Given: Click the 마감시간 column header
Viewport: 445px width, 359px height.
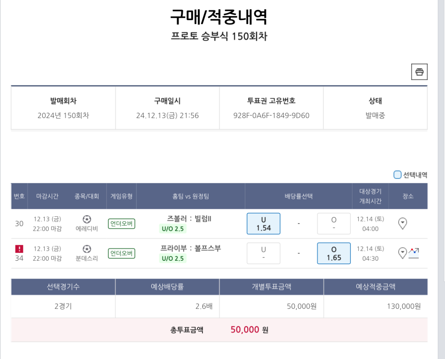Looking at the screenshot, I should point(47,196).
